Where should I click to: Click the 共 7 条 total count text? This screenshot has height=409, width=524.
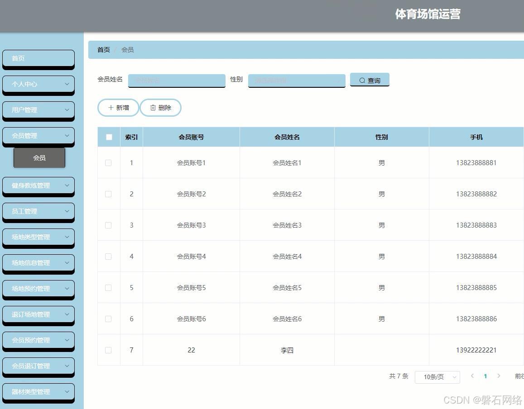point(399,376)
